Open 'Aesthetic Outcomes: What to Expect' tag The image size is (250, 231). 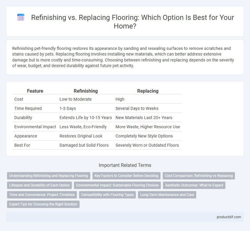194,185
